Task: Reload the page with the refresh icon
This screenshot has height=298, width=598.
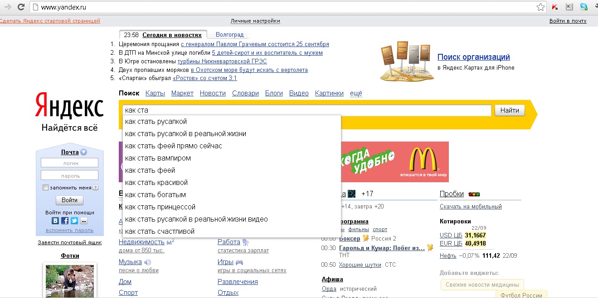Action: [21, 7]
